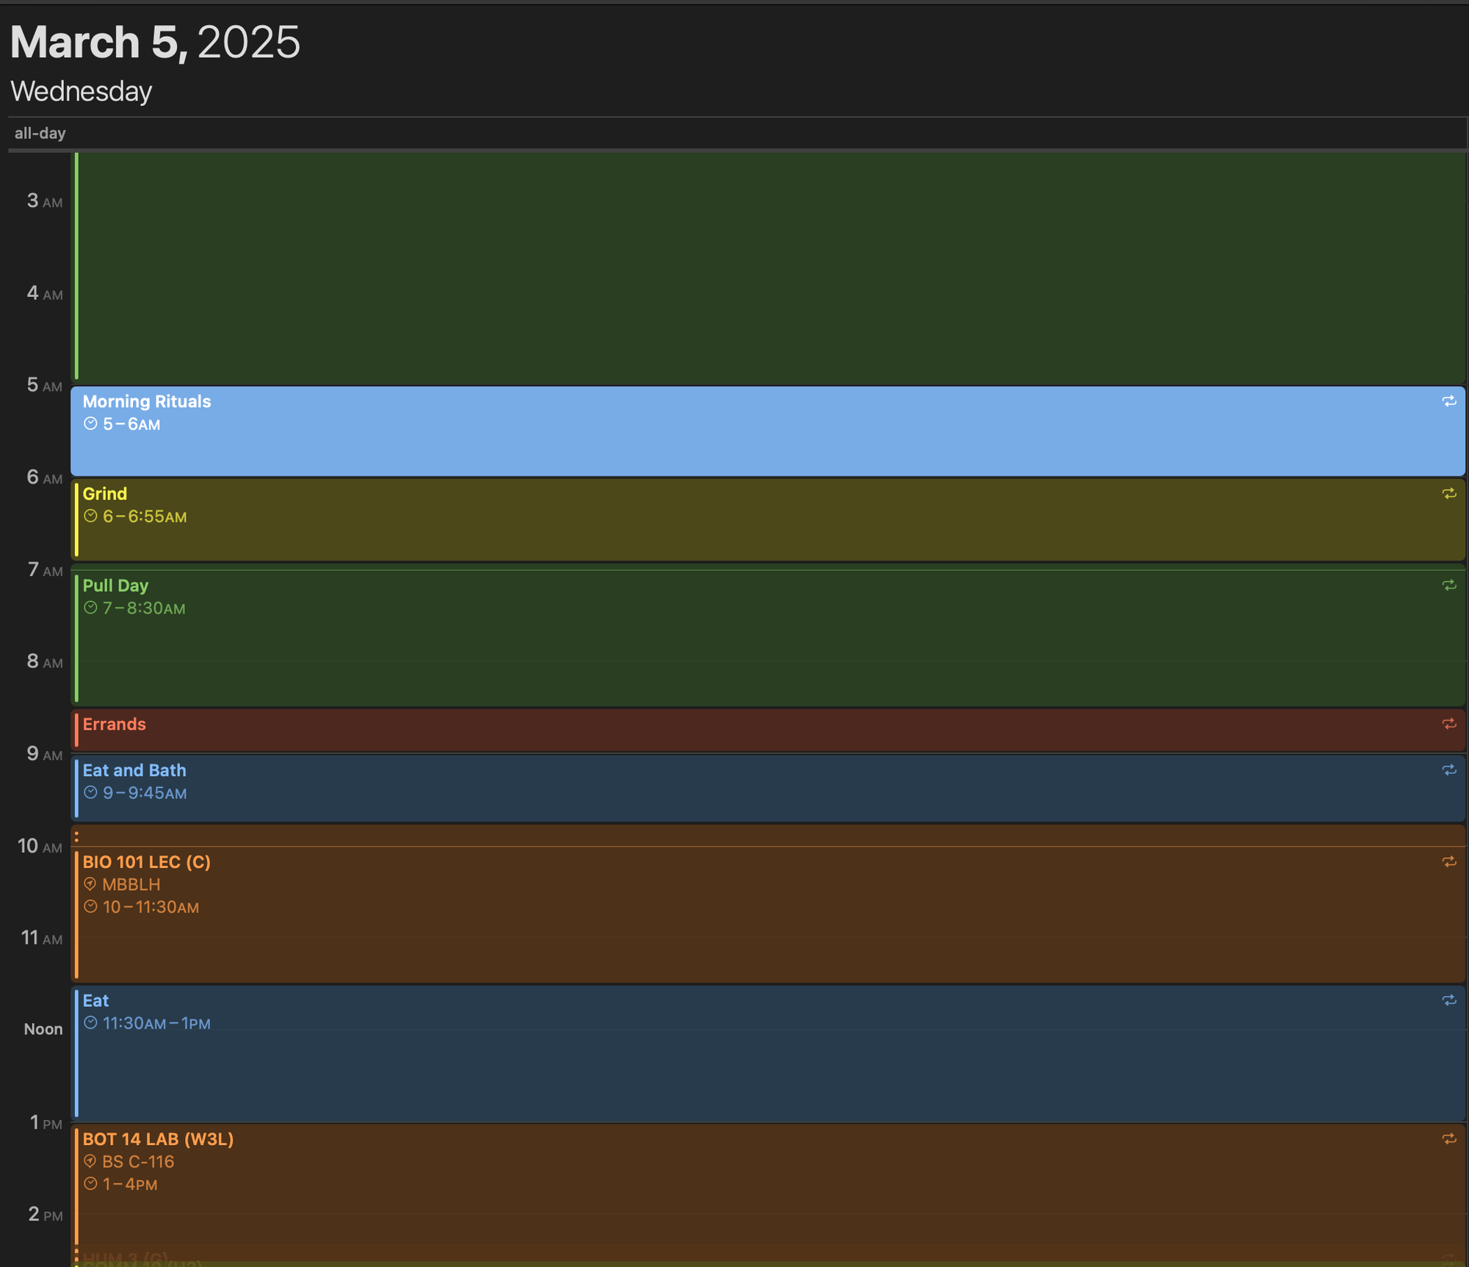Click the clock icon beside 7–8:30AM
1469x1267 pixels.
coord(90,609)
